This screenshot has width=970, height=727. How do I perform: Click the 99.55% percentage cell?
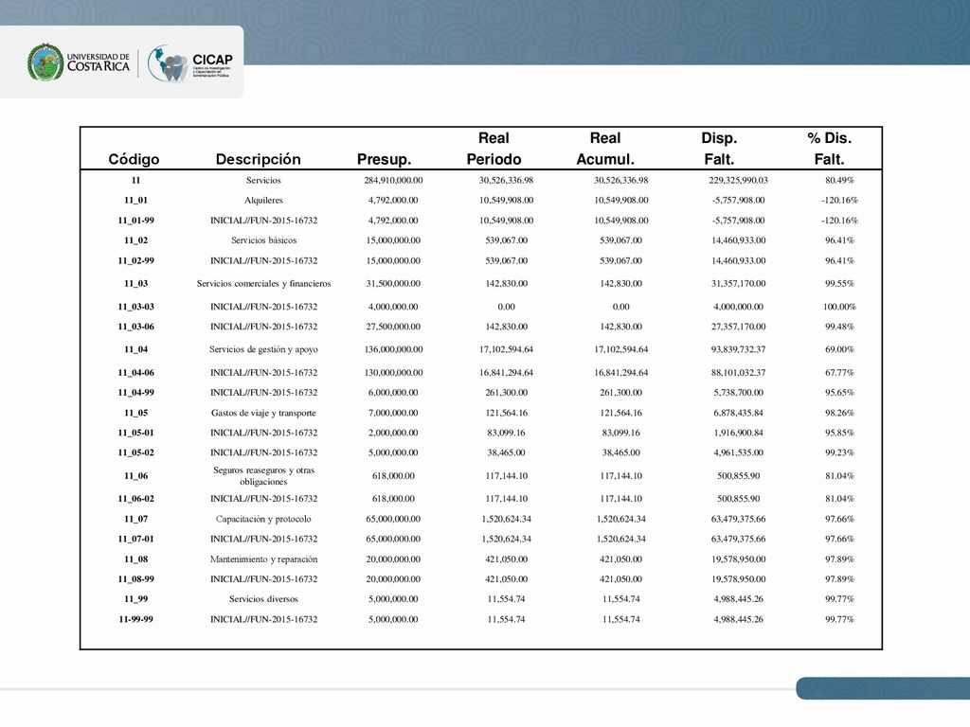(x=839, y=284)
